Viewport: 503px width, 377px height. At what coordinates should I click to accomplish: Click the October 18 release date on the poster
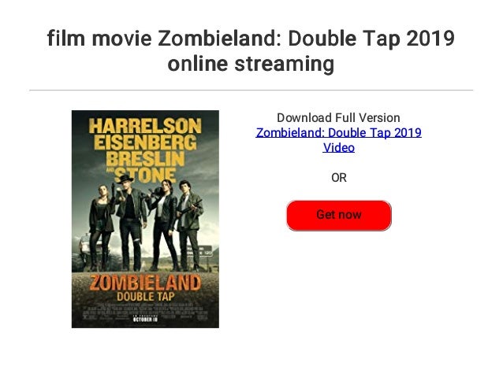click(x=145, y=319)
